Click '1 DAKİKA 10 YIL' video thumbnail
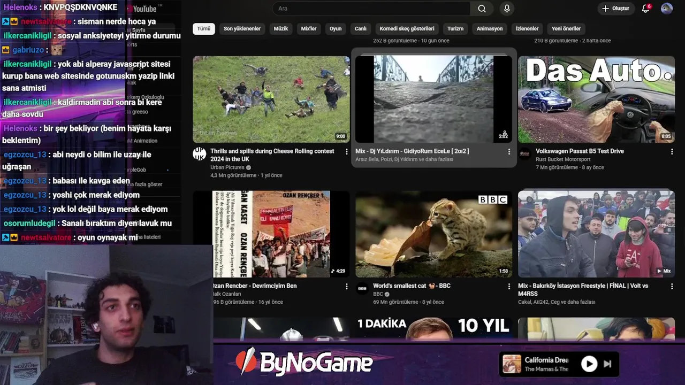685x385 pixels. [433, 329]
